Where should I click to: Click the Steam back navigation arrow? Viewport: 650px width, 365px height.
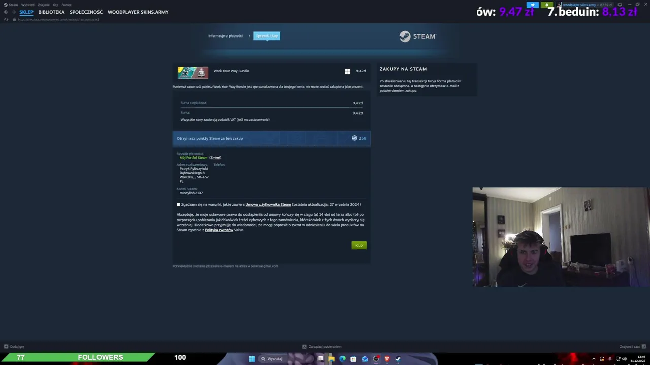pyautogui.click(x=6, y=12)
